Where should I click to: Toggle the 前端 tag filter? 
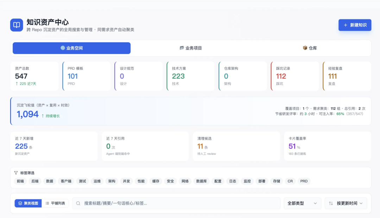pyautogui.click(x=20, y=181)
